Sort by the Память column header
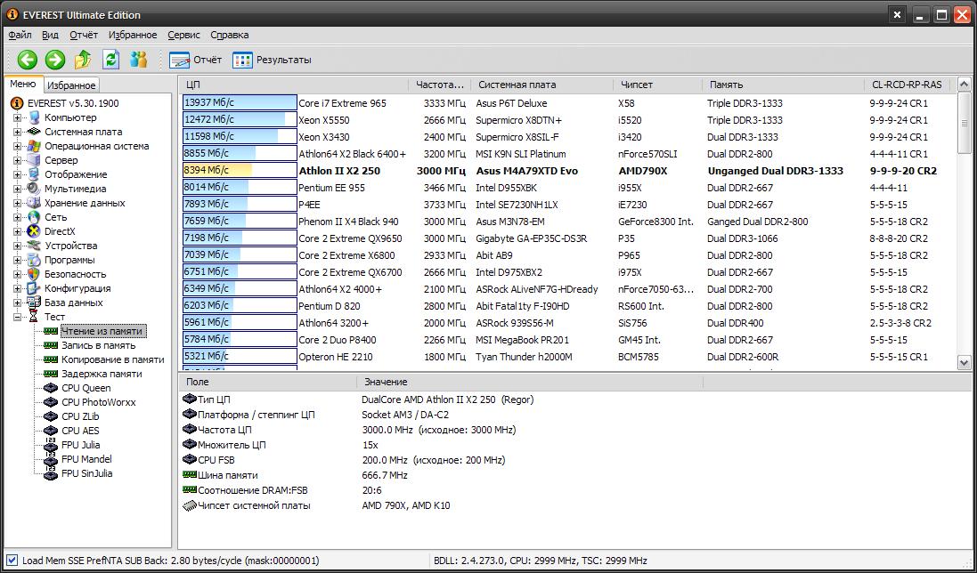Image resolution: width=977 pixels, height=573 pixels. [783, 85]
